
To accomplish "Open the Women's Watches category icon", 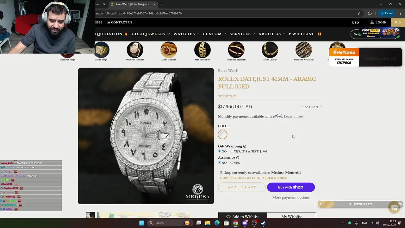I will 135,50.
